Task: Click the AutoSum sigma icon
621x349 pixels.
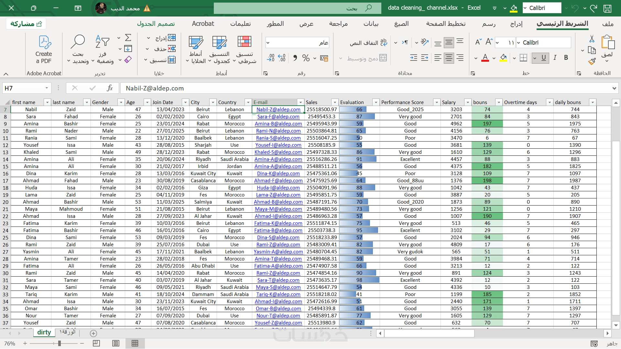Action: point(128,38)
